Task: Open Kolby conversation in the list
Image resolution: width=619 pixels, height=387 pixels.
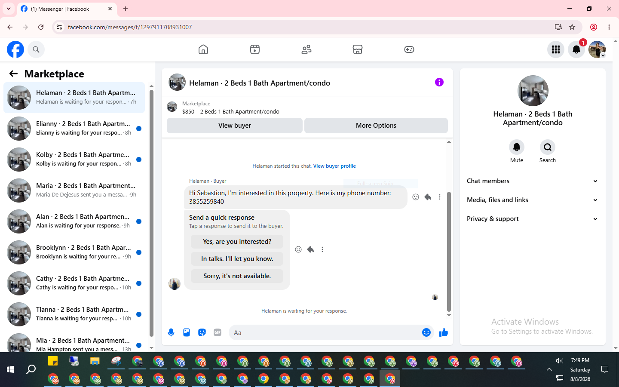Action: (74, 160)
